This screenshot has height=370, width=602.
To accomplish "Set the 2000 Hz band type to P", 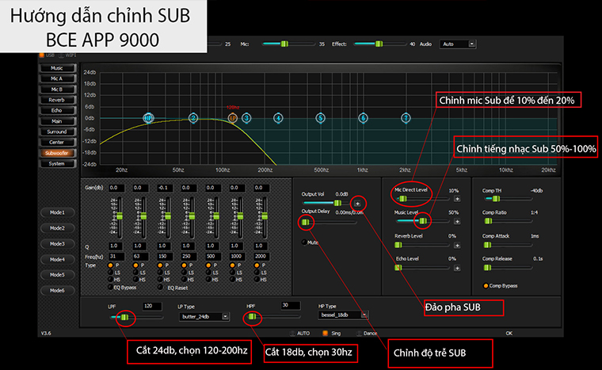I will [257, 265].
